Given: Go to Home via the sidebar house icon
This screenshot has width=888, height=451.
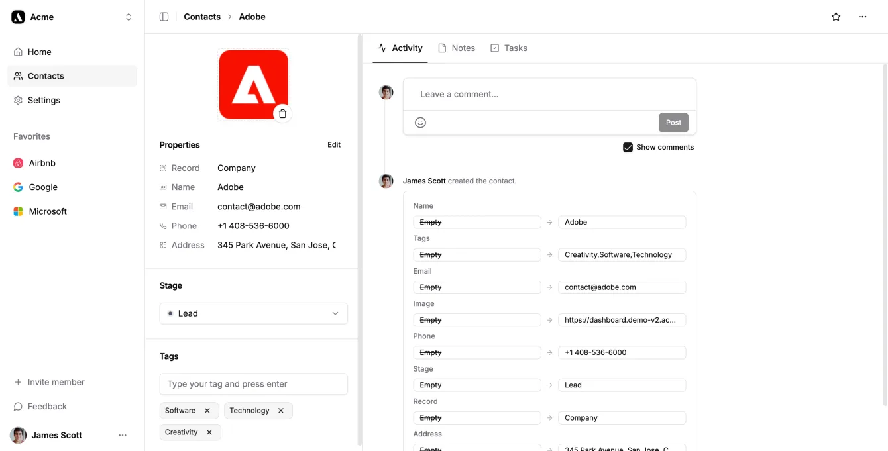Looking at the screenshot, I should click(x=39, y=52).
